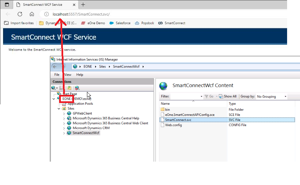Open the Dynamics CE favorites folder
Viewport: 300px width, 185px height.
click(58, 23)
